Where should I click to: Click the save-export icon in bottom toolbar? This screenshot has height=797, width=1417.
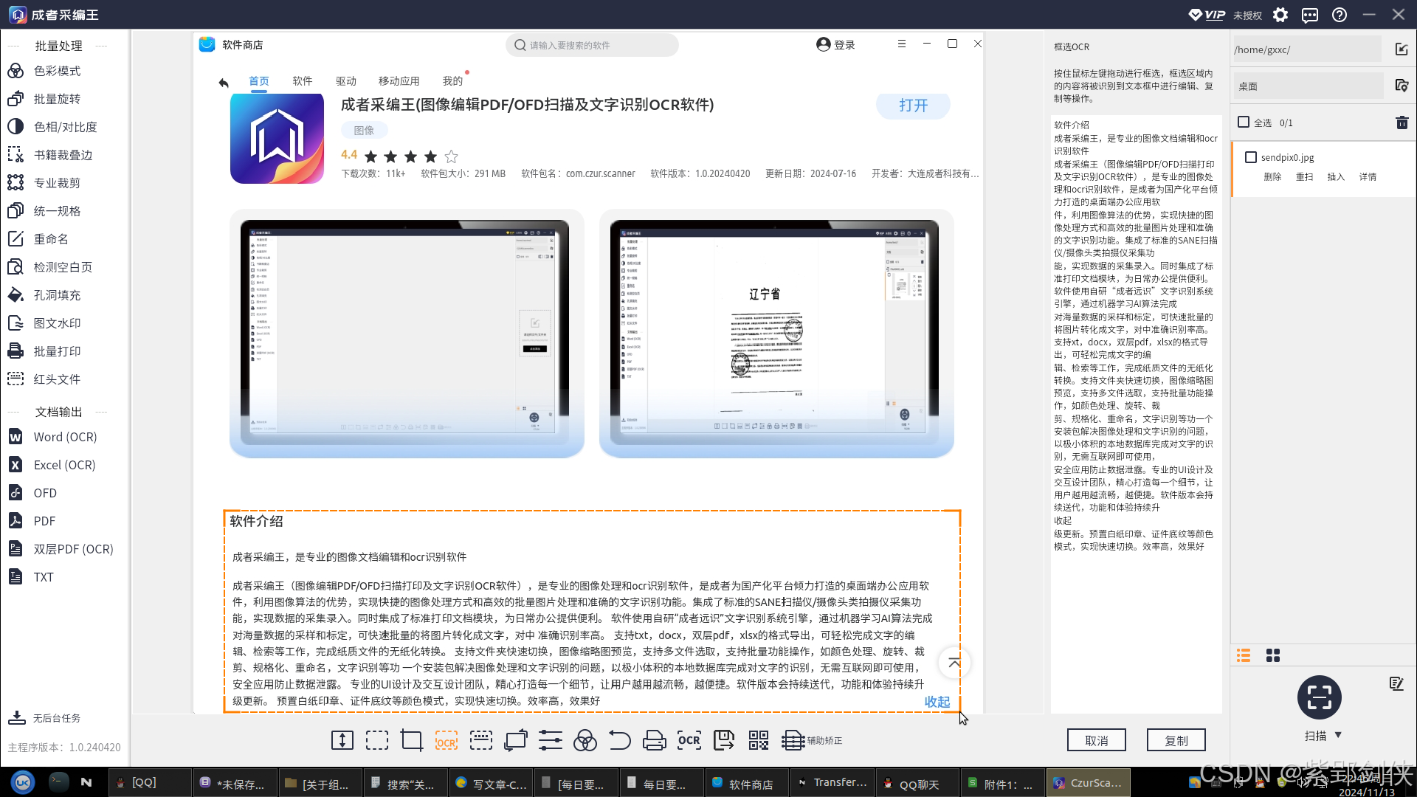[724, 740]
